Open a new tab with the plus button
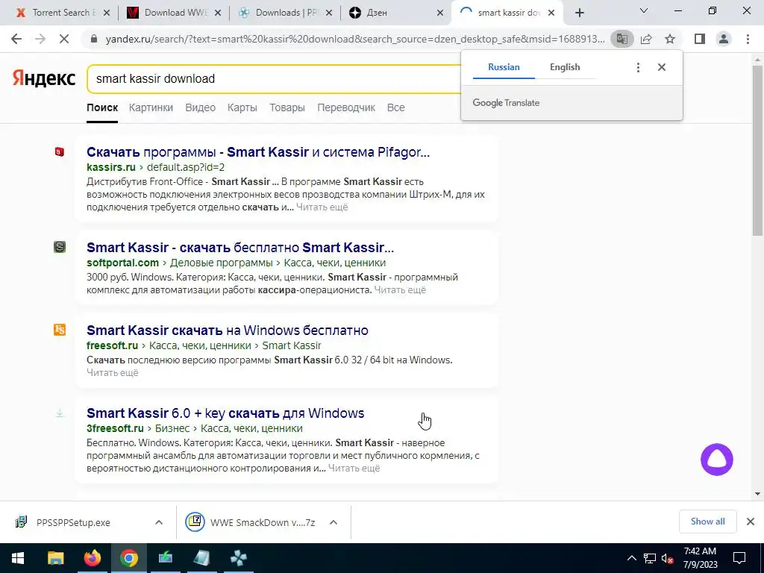 tap(579, 13)
